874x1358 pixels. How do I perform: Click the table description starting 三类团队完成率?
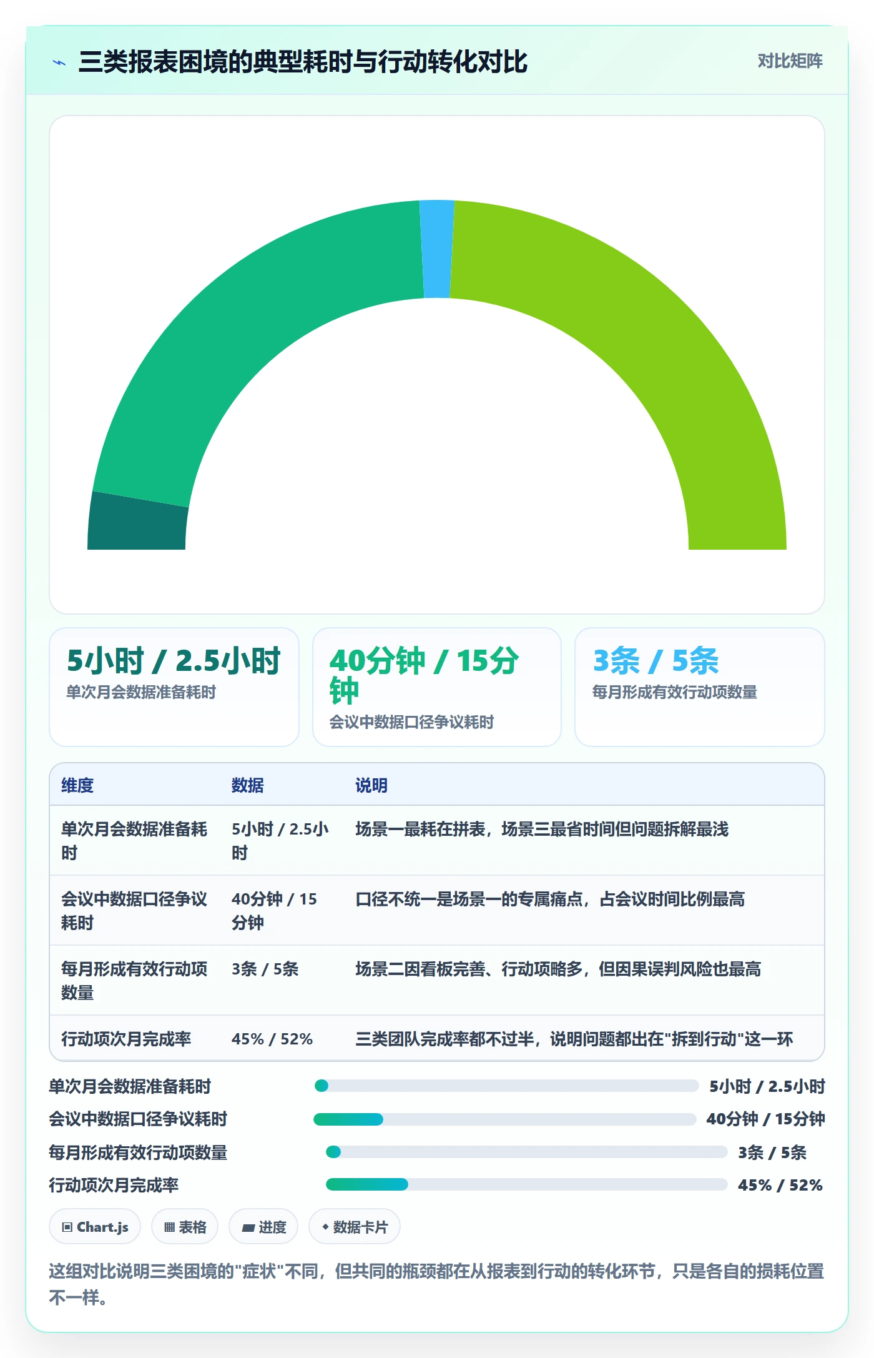(574, 1039)
